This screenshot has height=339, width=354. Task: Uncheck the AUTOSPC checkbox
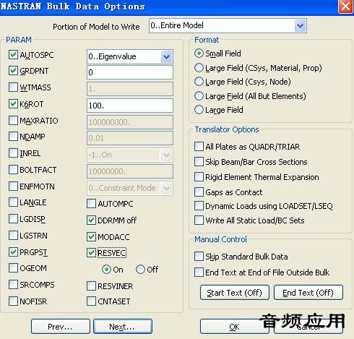tap(13, 55)
